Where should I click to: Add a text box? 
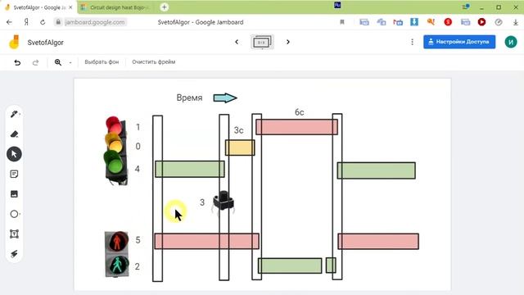pyautogui.click(x=14, y=234)
